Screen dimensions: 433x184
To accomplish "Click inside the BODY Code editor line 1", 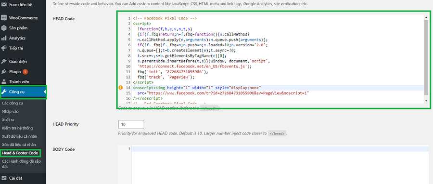I will click(x=280, y=149).
